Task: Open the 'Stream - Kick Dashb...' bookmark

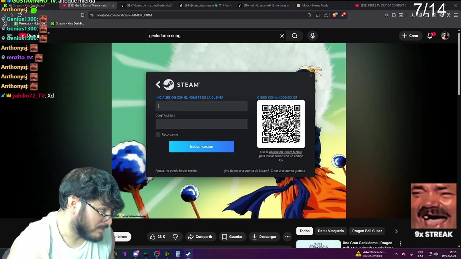Action: point(67,23)
